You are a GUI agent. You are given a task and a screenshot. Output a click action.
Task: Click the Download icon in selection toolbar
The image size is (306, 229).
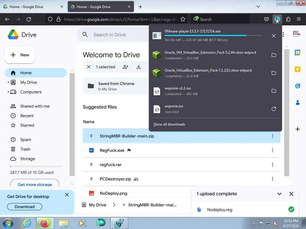click(x=139, y=67)
